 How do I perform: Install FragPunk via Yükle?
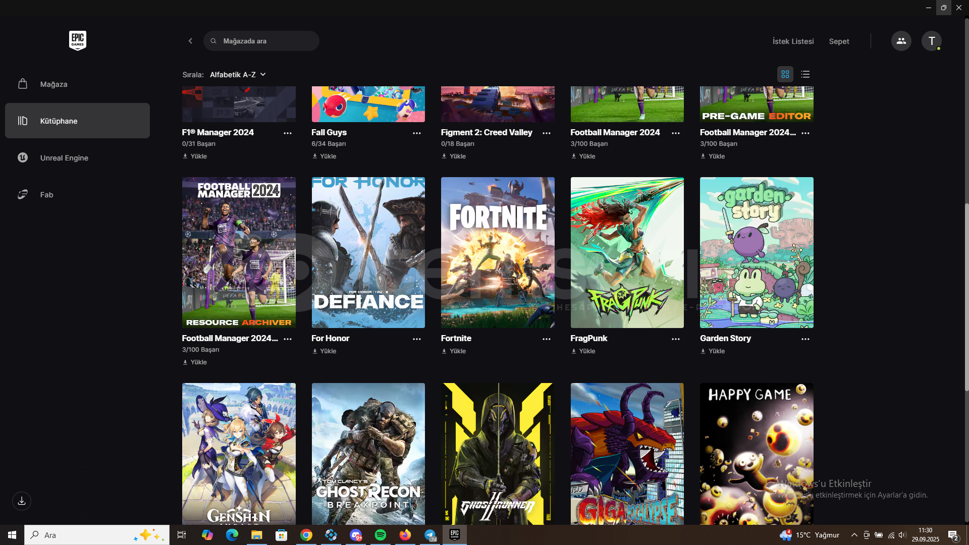(583, 351)
